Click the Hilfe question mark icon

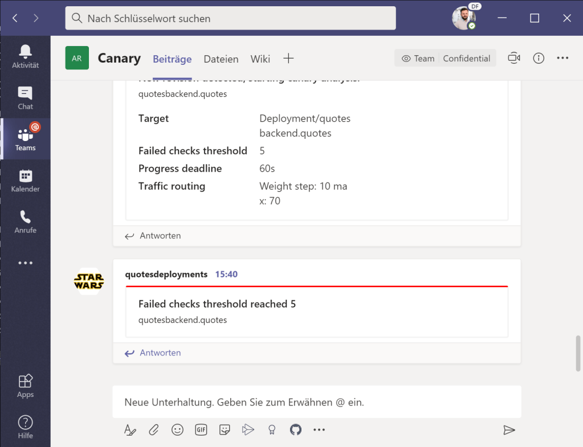pyautogui.click(x=25, y=427)
